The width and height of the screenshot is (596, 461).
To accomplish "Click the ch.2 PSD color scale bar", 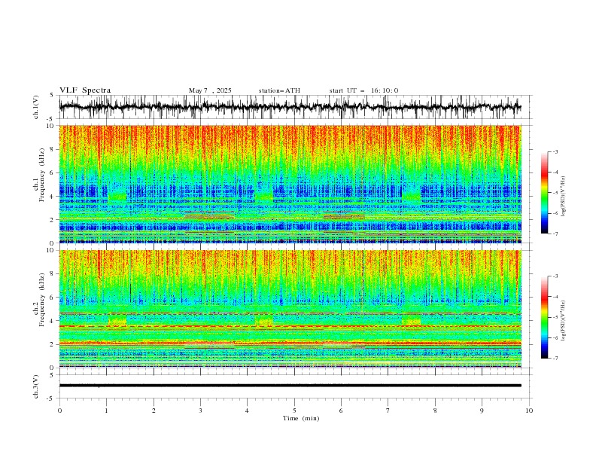I will pos(545,317).
